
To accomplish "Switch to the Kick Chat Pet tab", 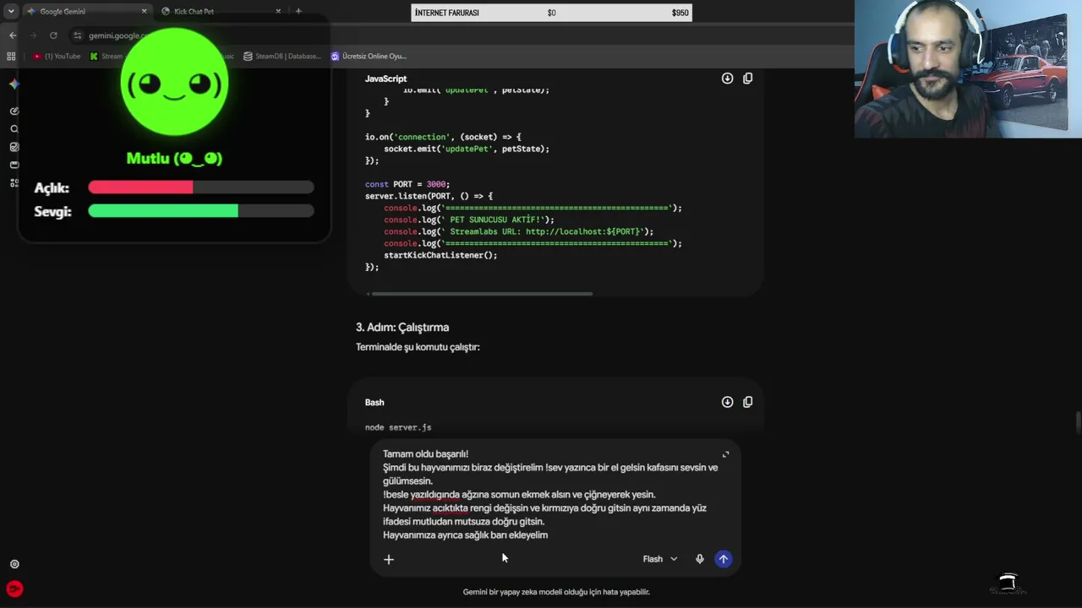I will [221, 12].
